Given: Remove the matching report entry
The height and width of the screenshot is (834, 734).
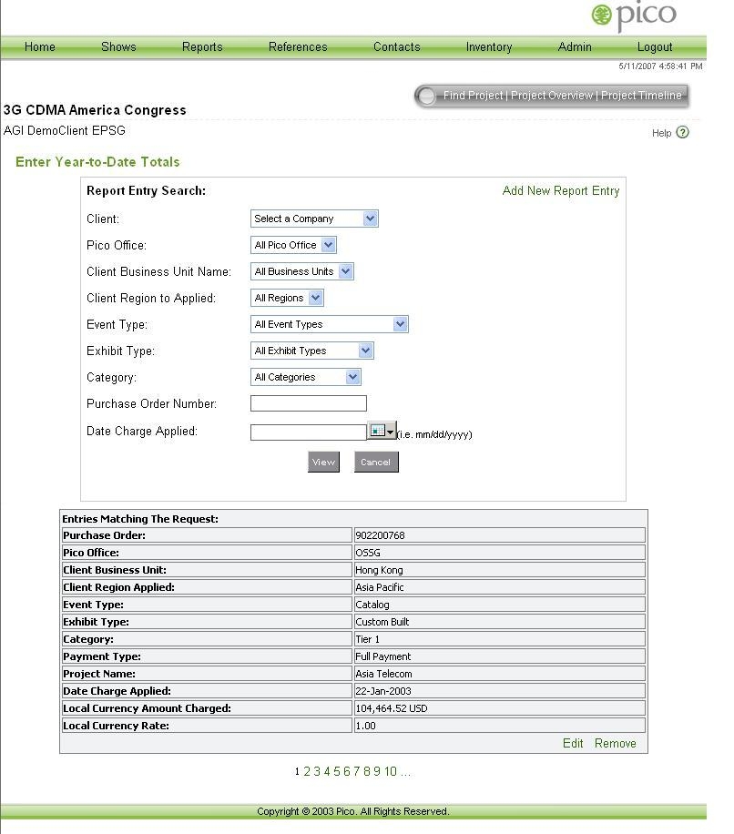Looking at the screenshot, I should coord(616,743).
